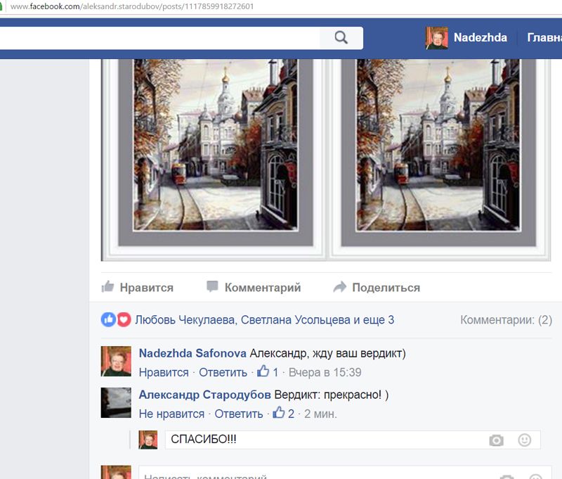Open Nadezhda profile name in top bar
The image size is (562, 479).
[480, 38]
